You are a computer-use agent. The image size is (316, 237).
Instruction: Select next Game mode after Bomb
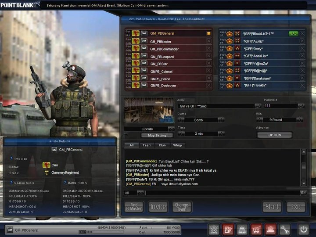[x=221, y=120]
